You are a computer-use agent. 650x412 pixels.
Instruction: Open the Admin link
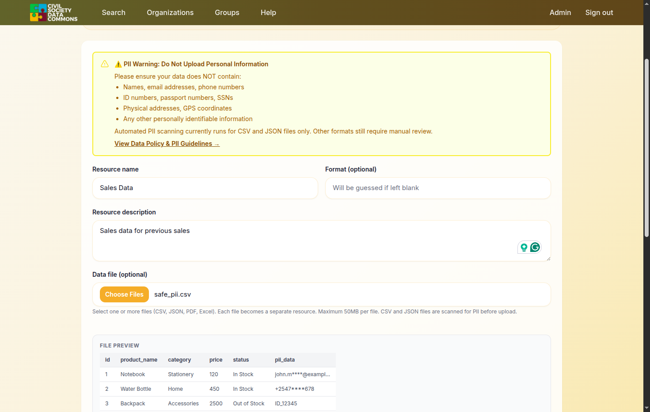point(560,12)
